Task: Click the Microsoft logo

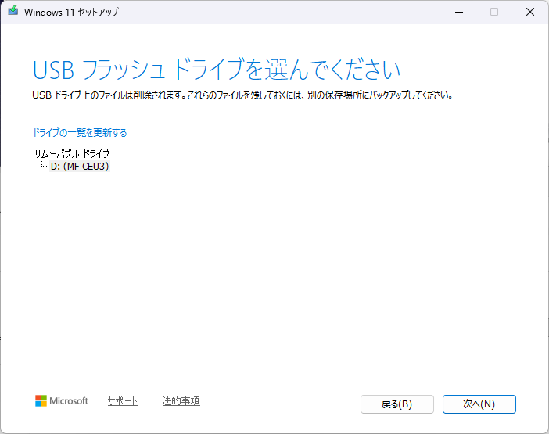Action: (x=62, y=401)
